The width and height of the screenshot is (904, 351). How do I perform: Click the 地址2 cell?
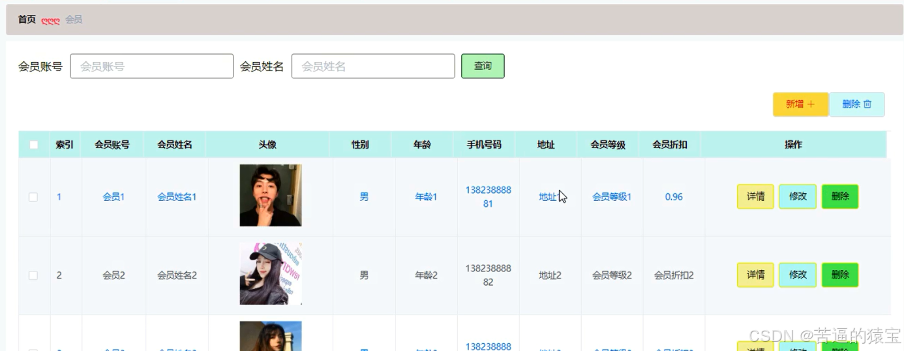coord(550,275)
